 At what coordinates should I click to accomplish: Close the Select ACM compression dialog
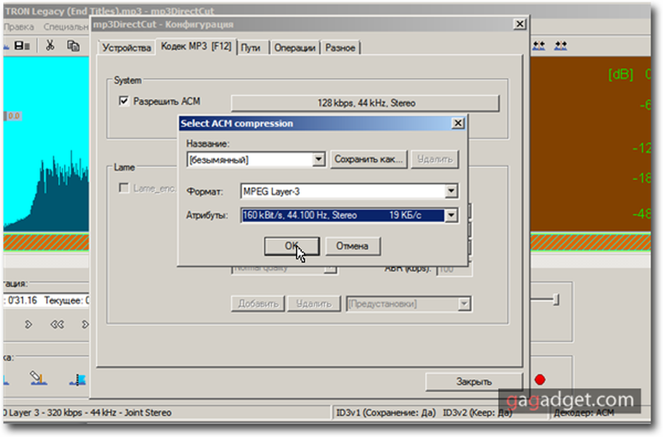click(458, 123)
